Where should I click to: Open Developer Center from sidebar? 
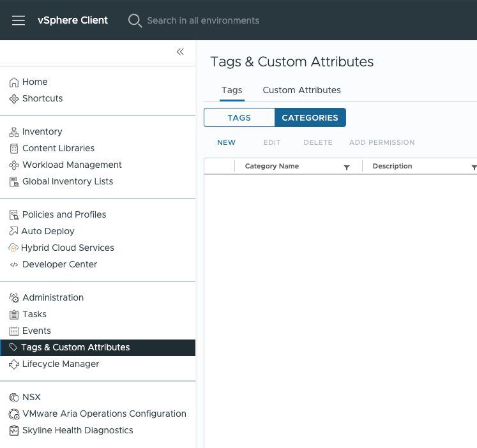tap(59, 265)
